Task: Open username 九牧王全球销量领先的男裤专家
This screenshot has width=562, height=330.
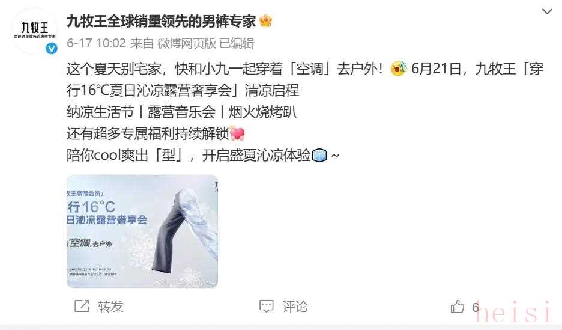Action: (x=161, y=22)
